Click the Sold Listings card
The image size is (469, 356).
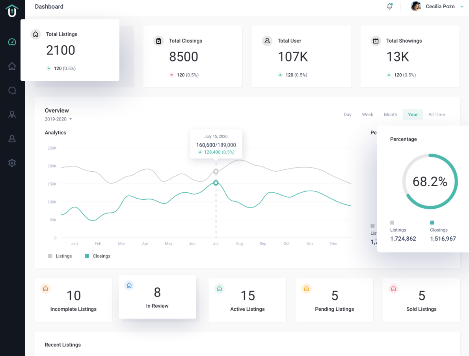(421, 300)
